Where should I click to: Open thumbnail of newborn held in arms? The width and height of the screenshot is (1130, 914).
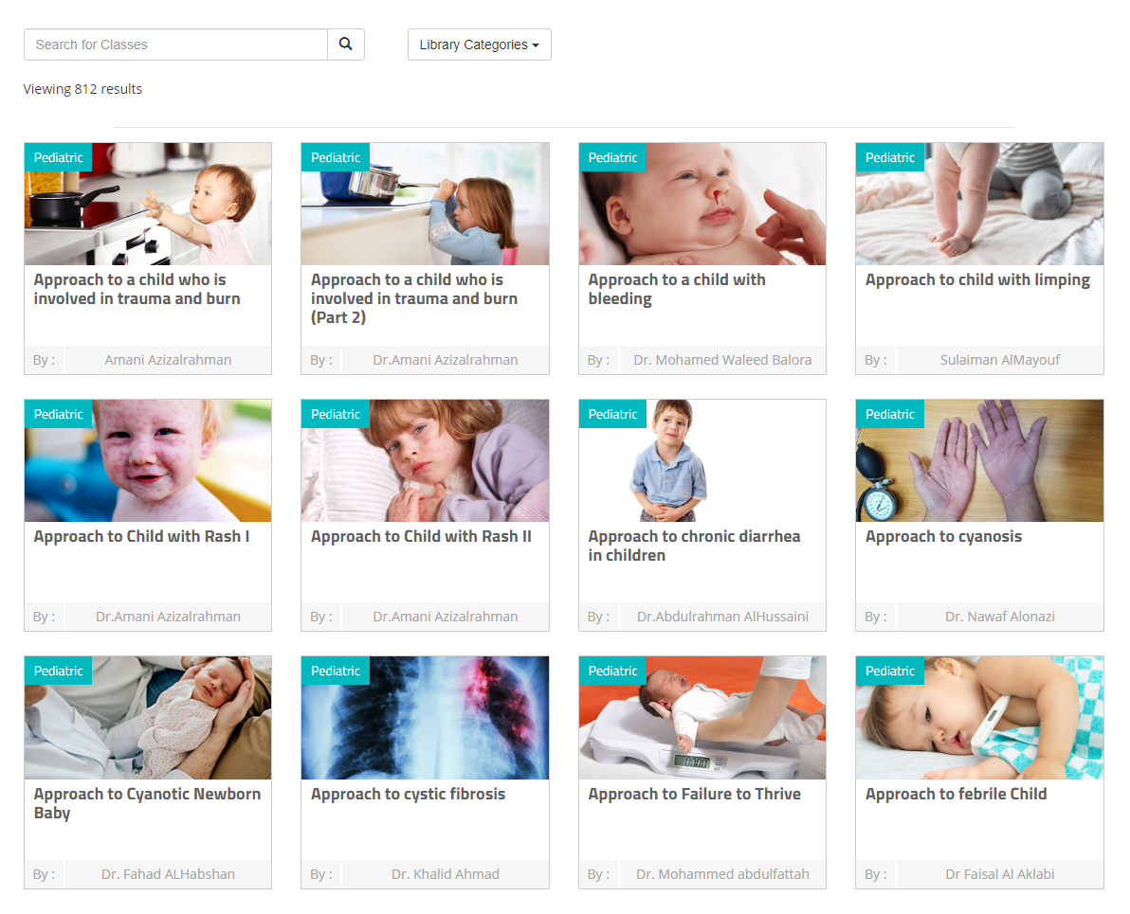(x=148, y=718)
